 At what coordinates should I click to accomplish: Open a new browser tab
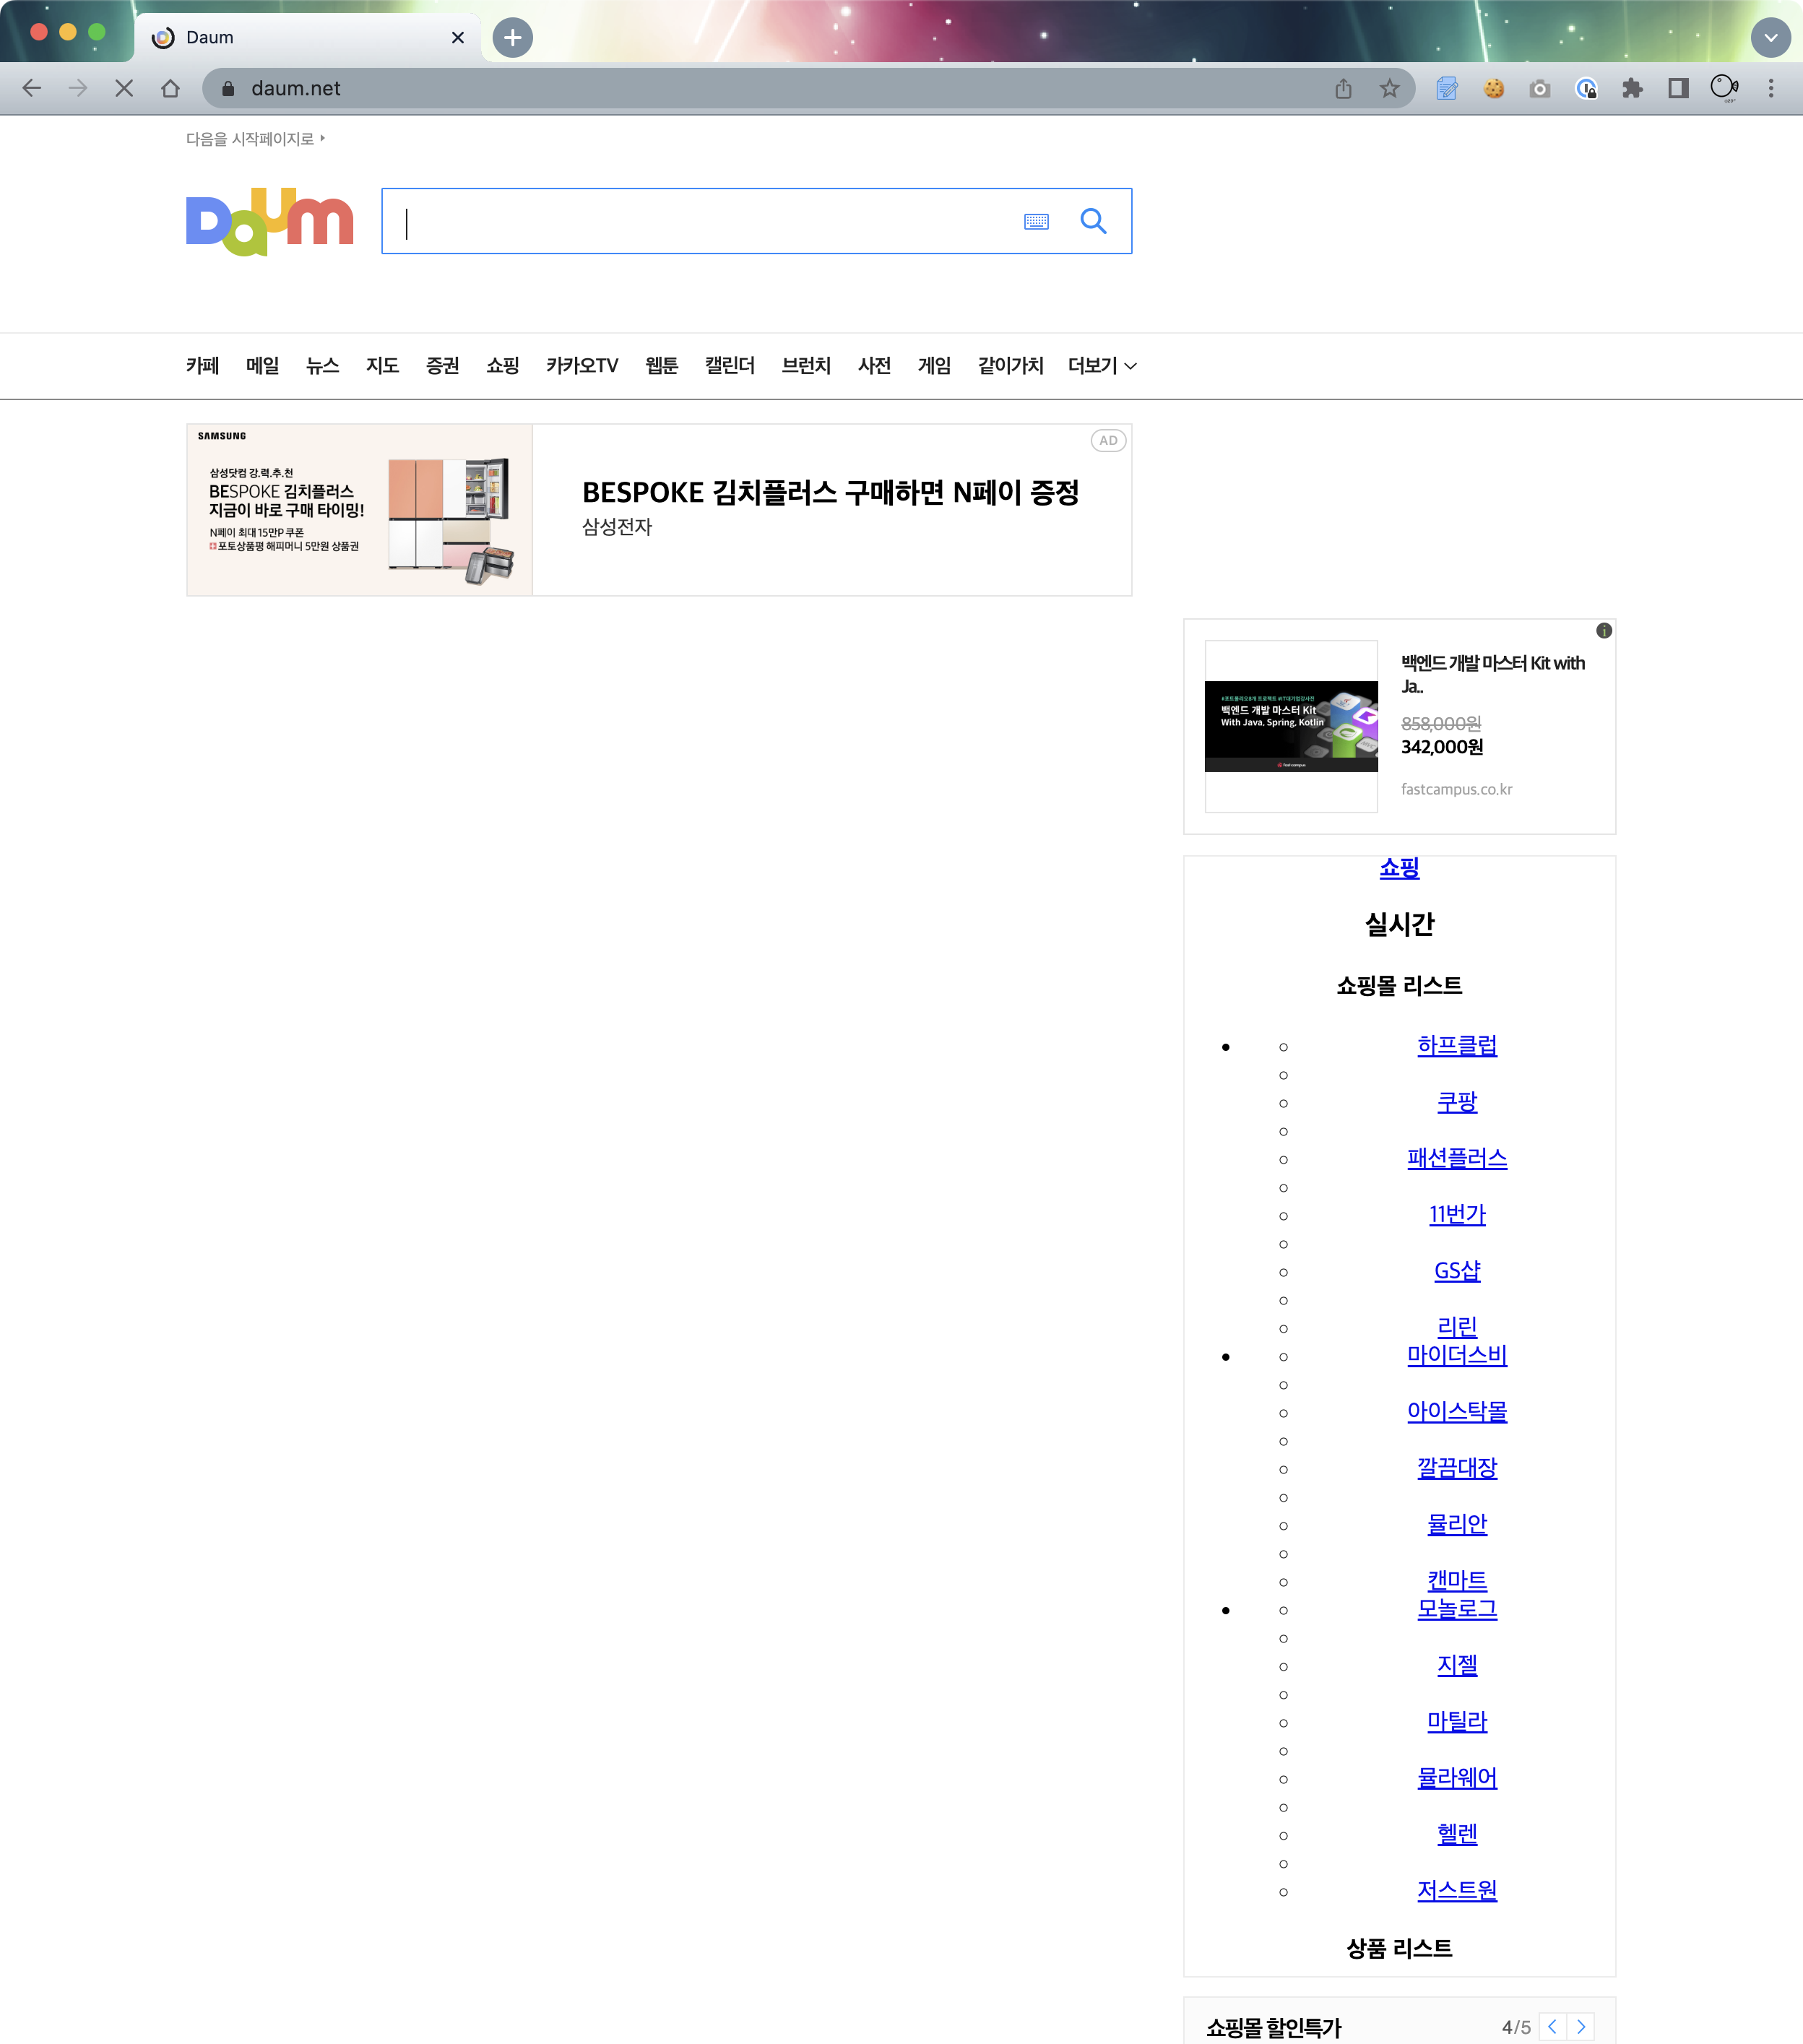click(512, 38)
